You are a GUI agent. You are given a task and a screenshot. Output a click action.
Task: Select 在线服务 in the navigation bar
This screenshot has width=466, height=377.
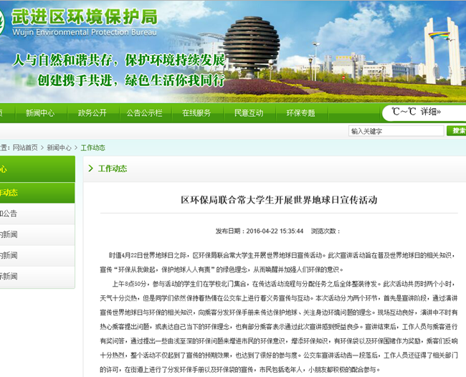tap(196, 113)
